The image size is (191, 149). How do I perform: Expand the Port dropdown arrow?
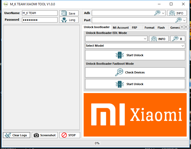pos(184,20)
